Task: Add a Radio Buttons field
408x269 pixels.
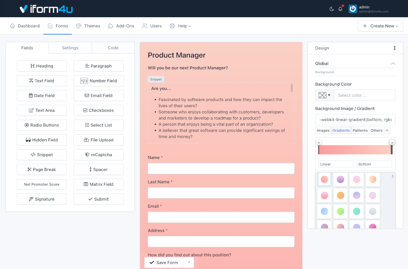Action: [42, 125]
